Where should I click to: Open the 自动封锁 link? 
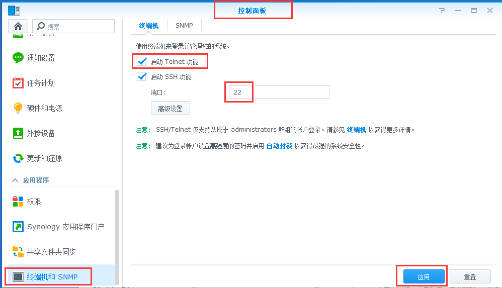[x=280, y=146]
